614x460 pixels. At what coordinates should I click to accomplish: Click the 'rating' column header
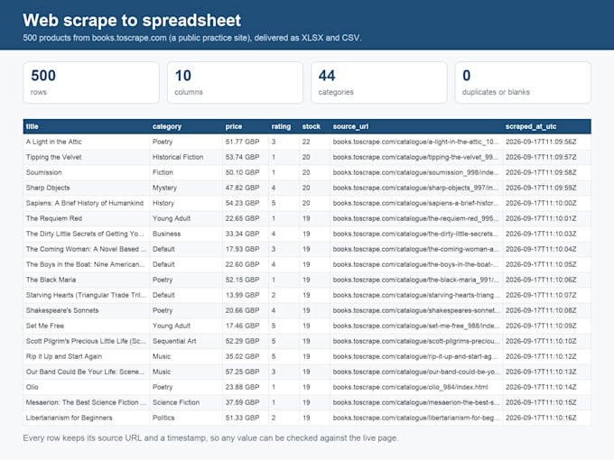pos(281,126)
